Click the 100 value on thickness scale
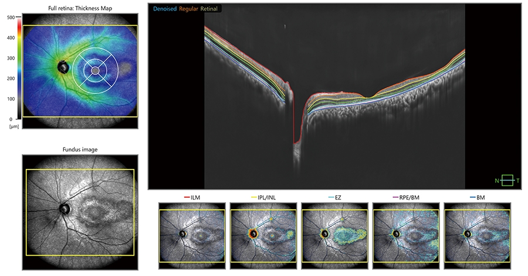Screen dimensions: 528x276 click(11, 99)
